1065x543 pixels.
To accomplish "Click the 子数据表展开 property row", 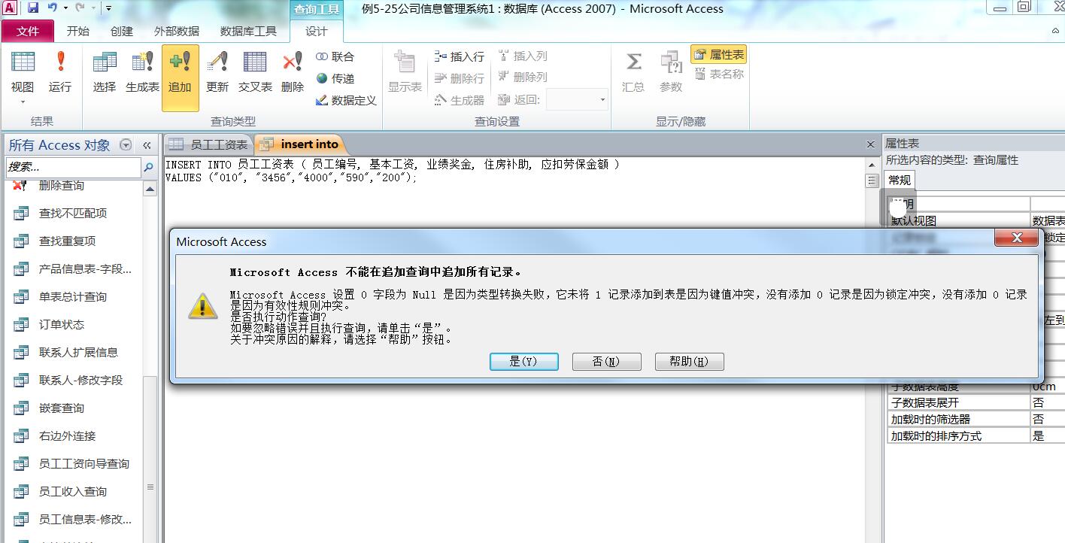I will [x=975, y=403].
